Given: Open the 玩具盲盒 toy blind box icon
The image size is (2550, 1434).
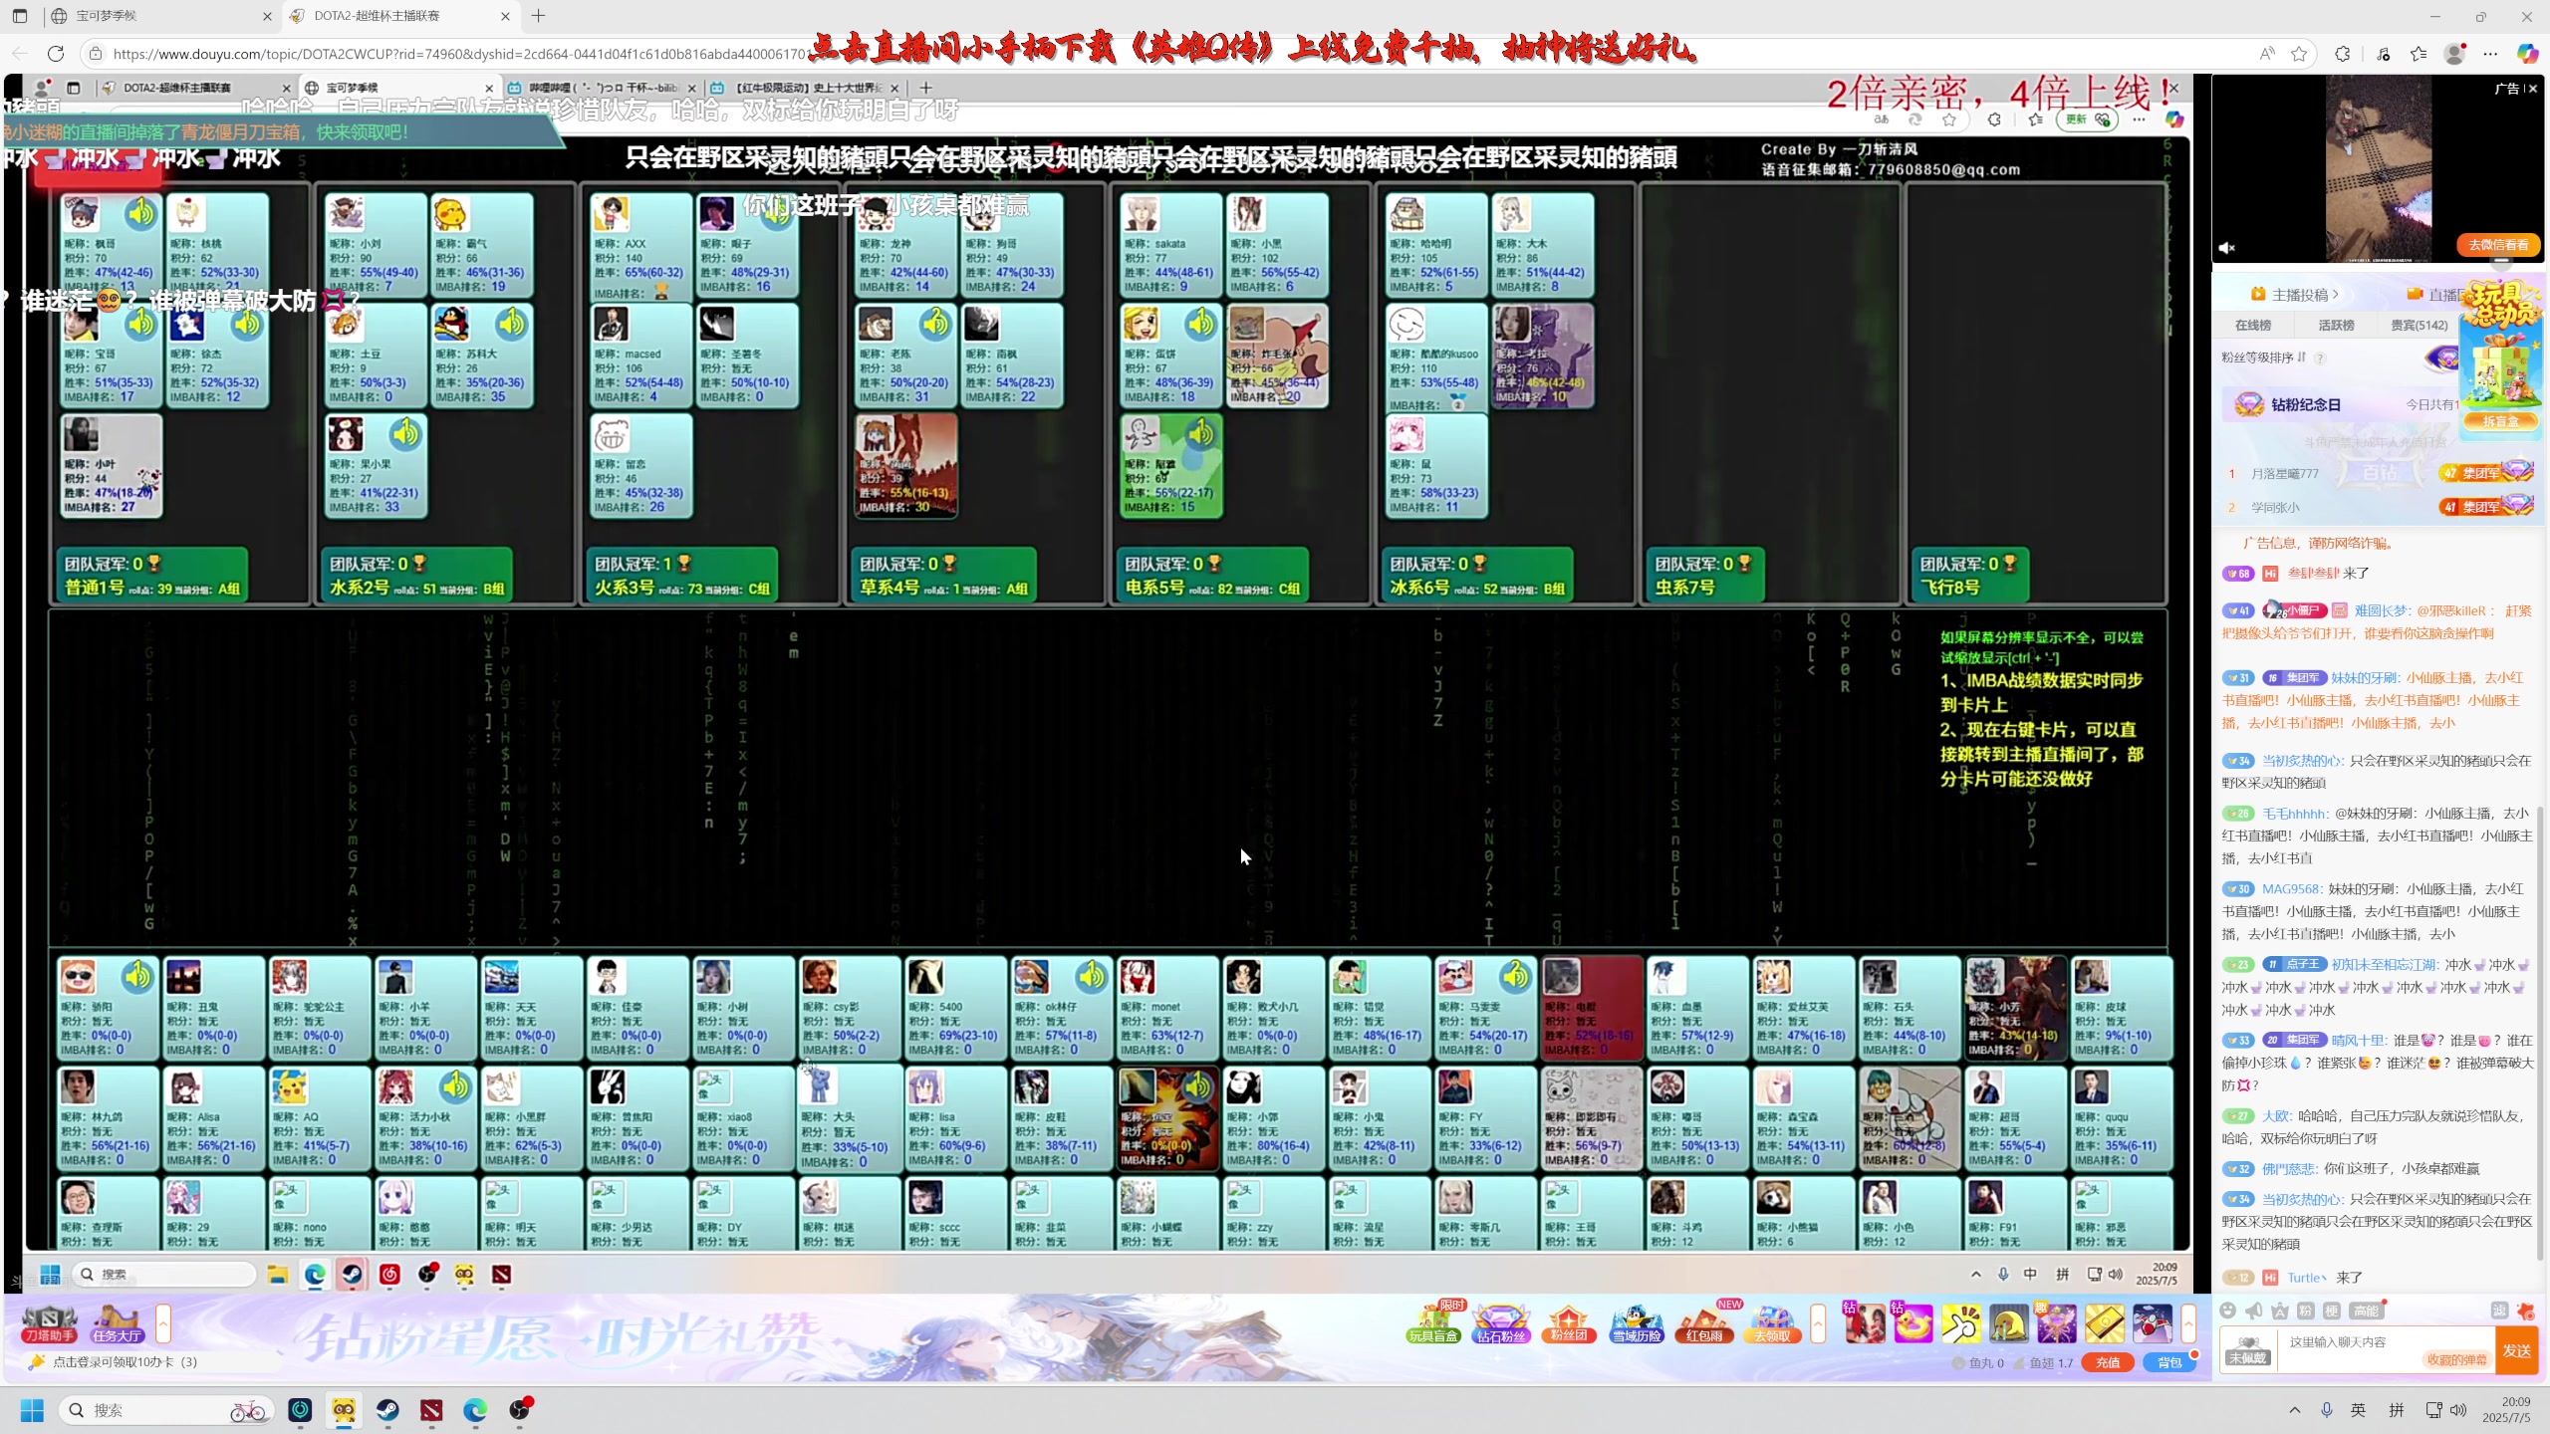Looking at the screenshot, I should (x=1433, y=1324).
